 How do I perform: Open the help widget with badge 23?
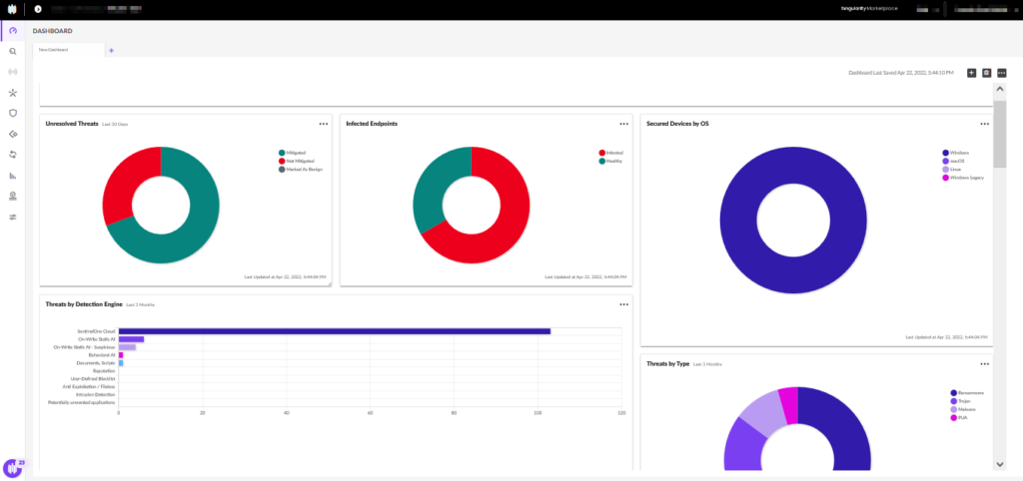[13, 467]
